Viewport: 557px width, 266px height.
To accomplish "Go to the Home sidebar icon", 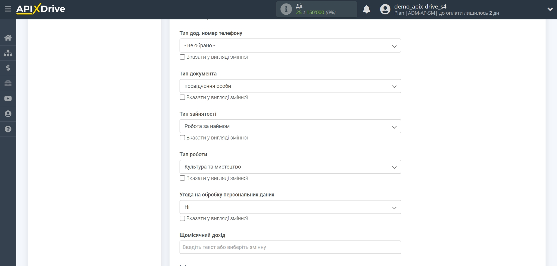I will 8,38.
